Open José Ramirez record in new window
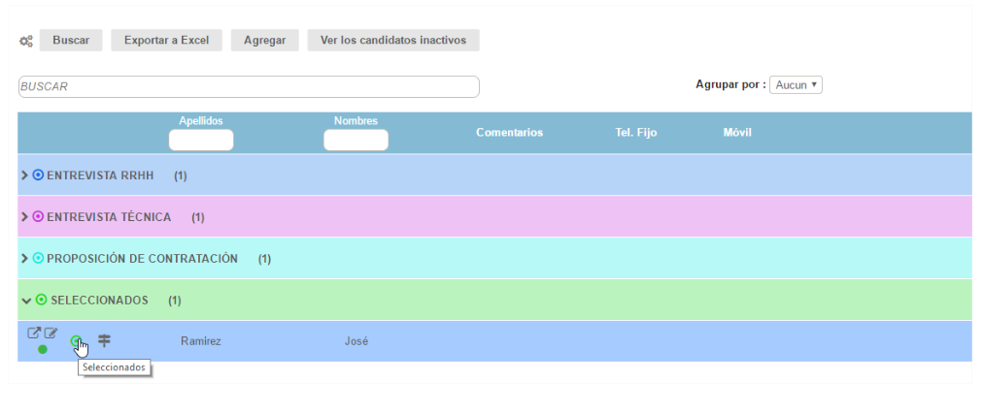Screen dimensions: 983x414 pyautogui.click(x=33, y=334)
